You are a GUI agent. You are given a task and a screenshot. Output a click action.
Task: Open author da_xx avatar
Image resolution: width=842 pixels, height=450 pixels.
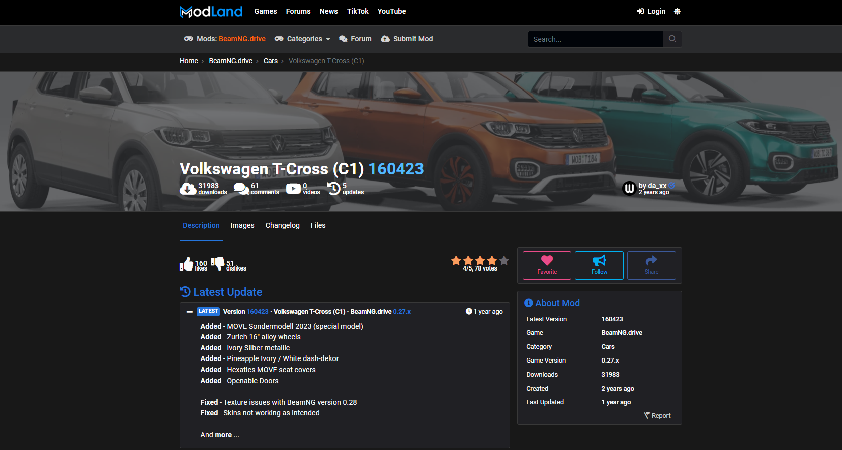coord(629,189)
